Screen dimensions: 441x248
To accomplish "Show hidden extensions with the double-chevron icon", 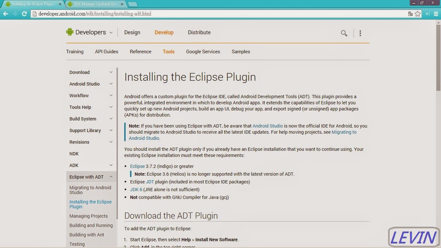I will [x=427, y=14].
